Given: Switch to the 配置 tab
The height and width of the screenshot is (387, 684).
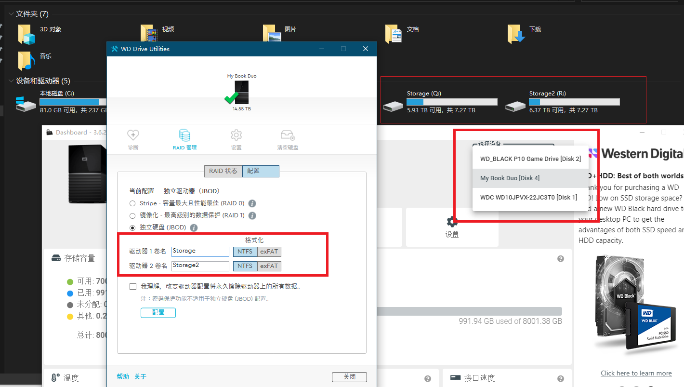Looking at the screenshot, I should pos(261,171).
